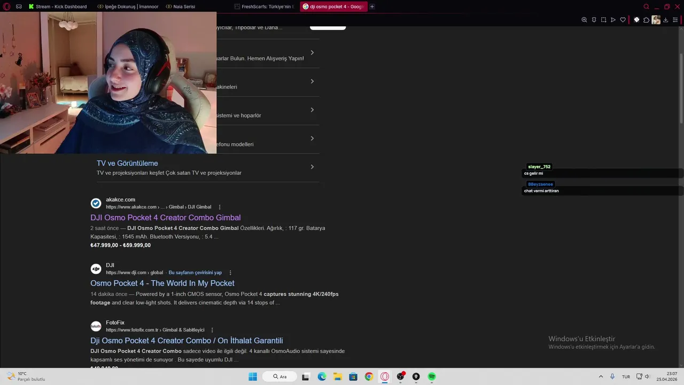Click the player send arrow icon

(x=613, y=20)
